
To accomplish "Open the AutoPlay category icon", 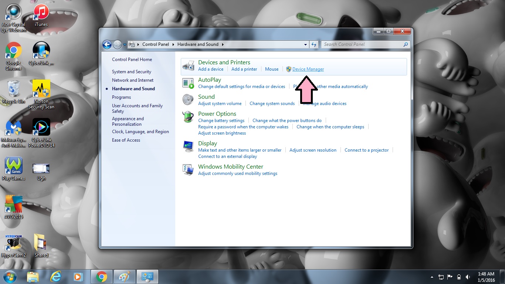I will [188, 83].
